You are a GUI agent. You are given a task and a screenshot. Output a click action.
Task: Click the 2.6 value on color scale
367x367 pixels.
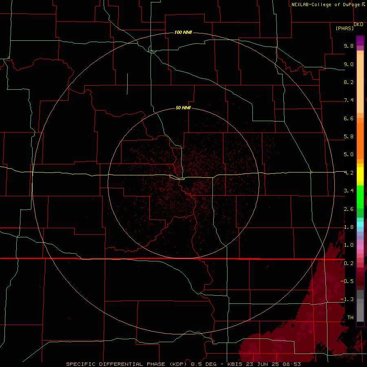tap(349, 209)
